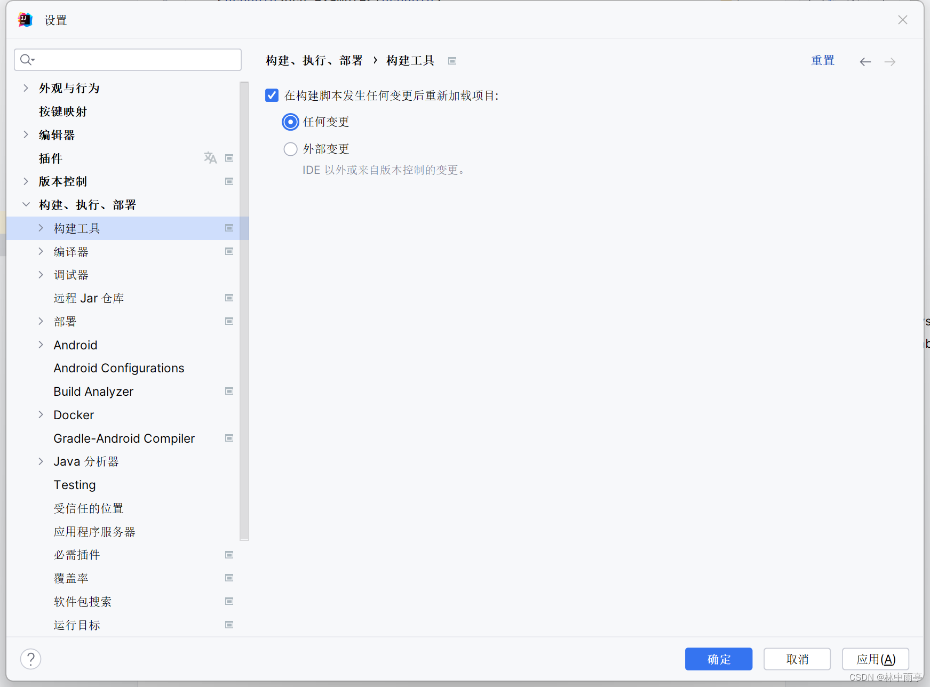Click the search magnifier icon in settings search
The height and width of the screenshot is (687, 930).
27,60
